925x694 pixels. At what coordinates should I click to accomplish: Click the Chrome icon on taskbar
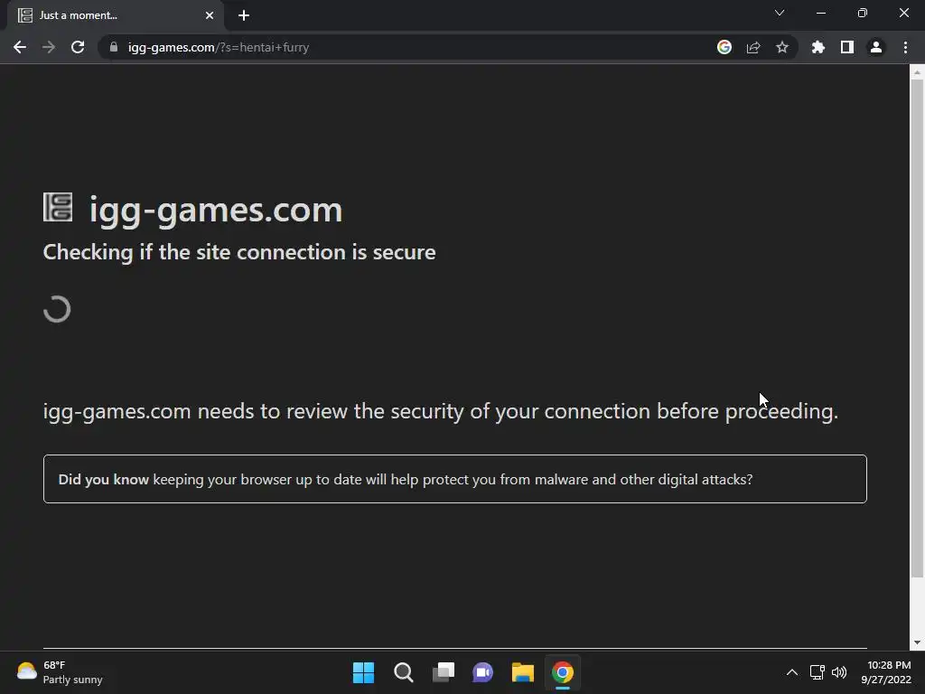pos(562,672)
